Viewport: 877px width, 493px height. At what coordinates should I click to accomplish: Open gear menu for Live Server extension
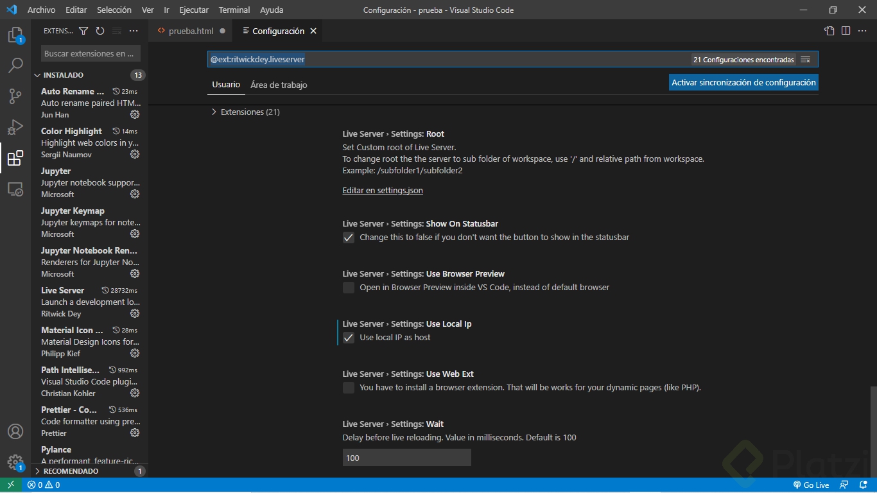[135, 313]
